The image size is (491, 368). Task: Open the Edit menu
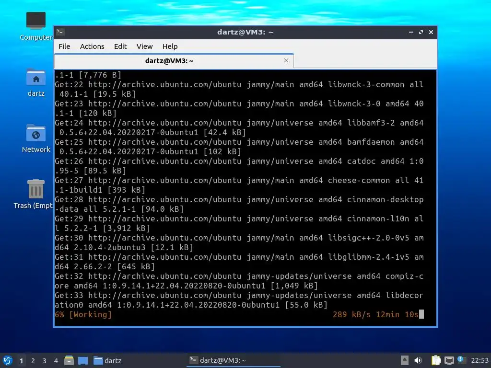tap(120, 46)
